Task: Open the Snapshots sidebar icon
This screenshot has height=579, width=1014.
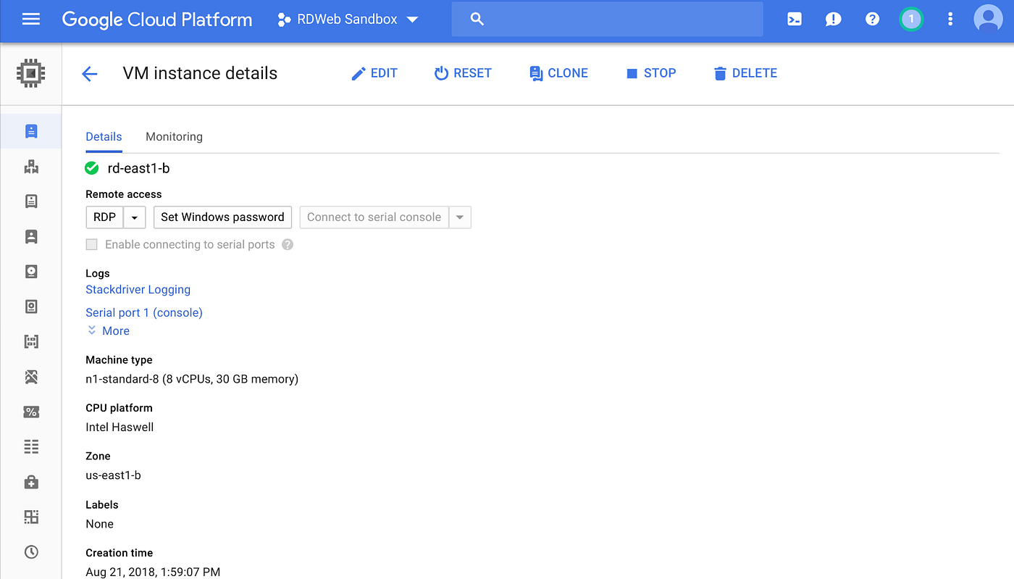Action: (30, 306)
